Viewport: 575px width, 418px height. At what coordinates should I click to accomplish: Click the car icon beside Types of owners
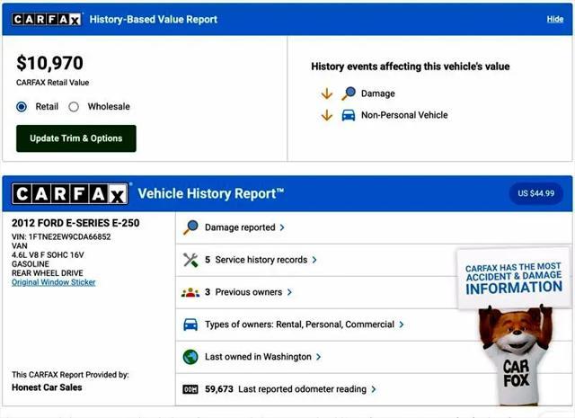pos(190,325)
